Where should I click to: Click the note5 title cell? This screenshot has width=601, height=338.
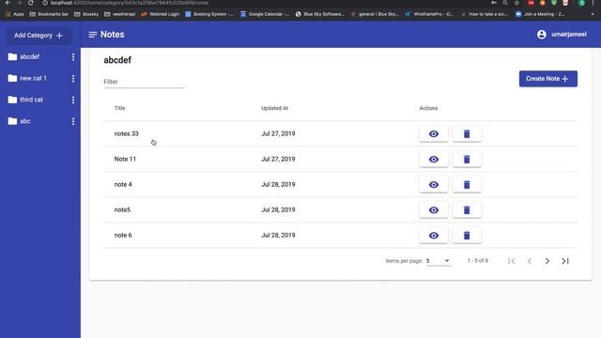122,209
